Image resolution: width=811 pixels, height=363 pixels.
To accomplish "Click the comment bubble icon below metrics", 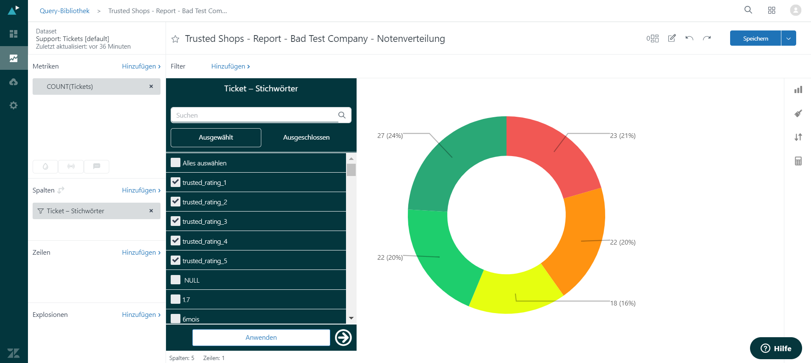I will (x=97, y=166).
